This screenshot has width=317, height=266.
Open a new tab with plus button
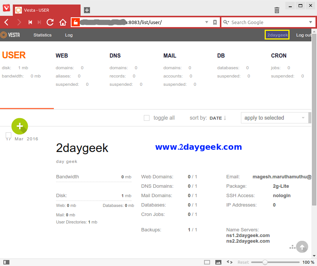87,10
